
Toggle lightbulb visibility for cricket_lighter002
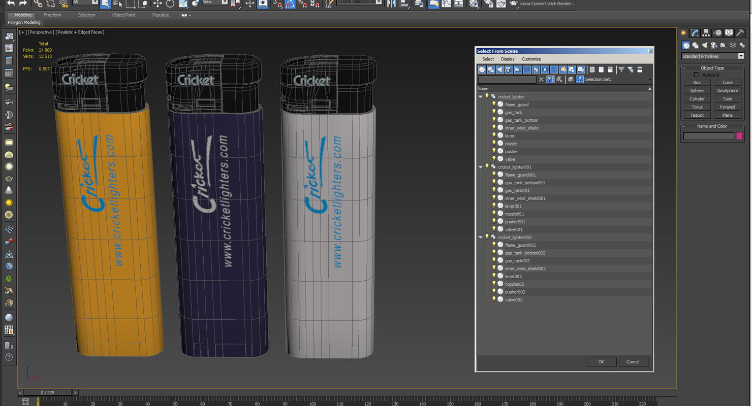click(x=487, y=237)
